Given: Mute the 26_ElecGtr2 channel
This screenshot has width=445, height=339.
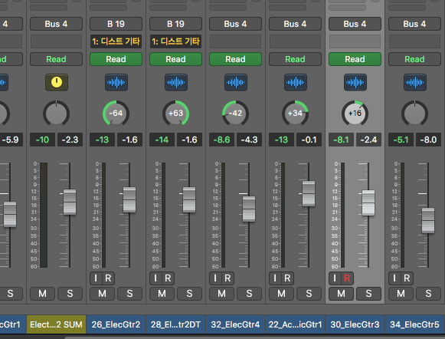Looking at the screenshot, I should tap(102, 294).
